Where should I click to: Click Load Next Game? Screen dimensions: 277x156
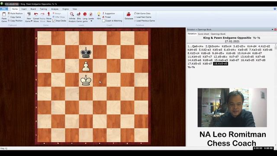[144, 17]
